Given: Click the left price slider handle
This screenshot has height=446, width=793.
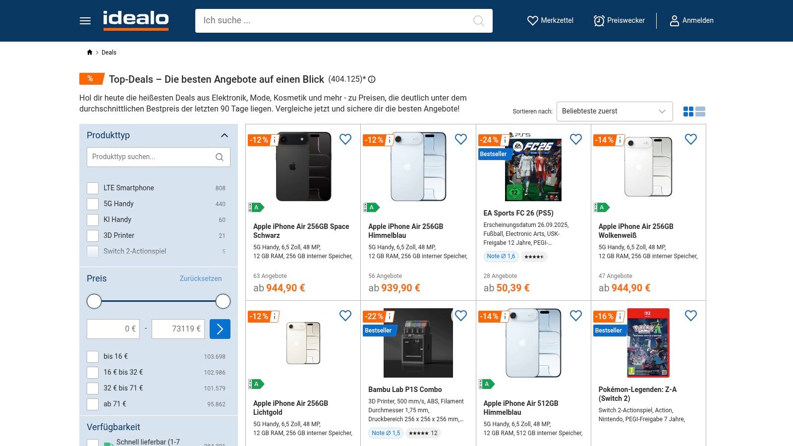Looking at the screenshot, I should [94, 301].
